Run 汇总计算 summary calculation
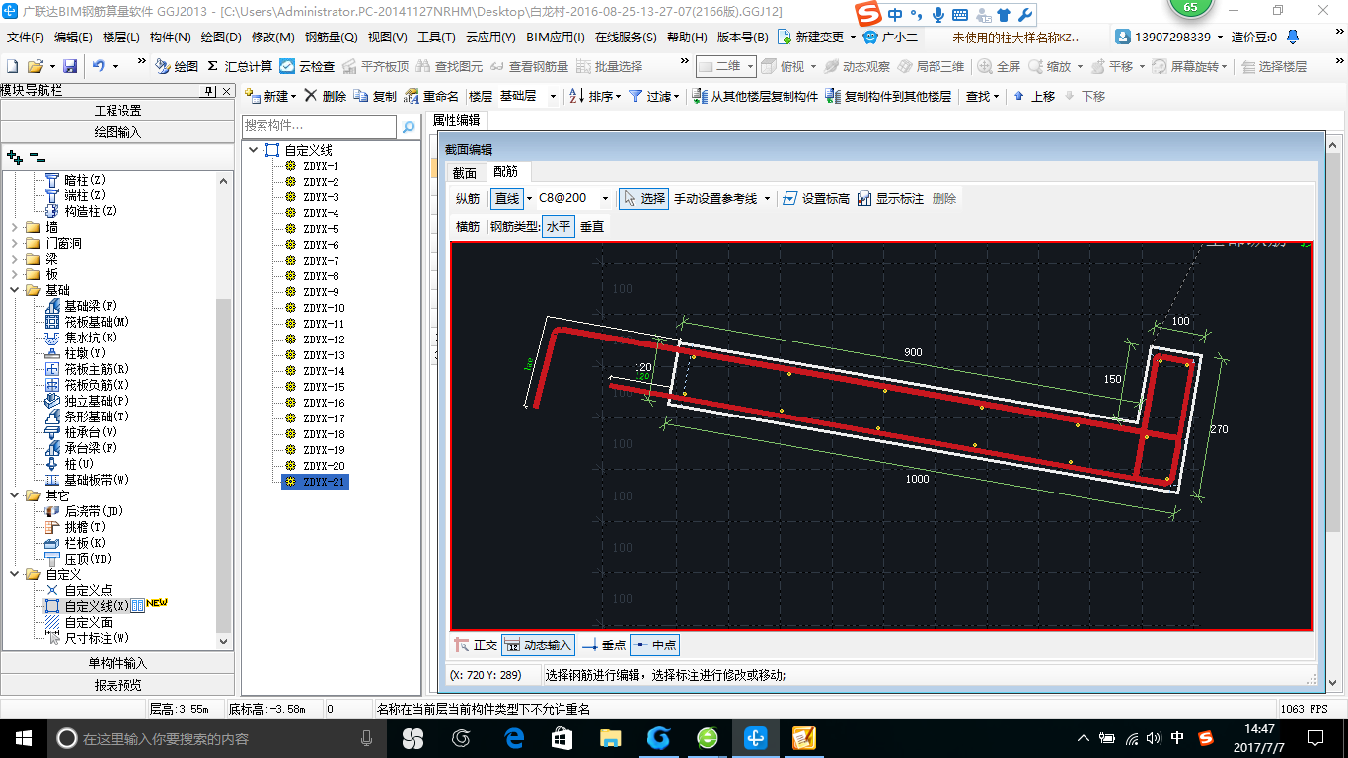 240,66
